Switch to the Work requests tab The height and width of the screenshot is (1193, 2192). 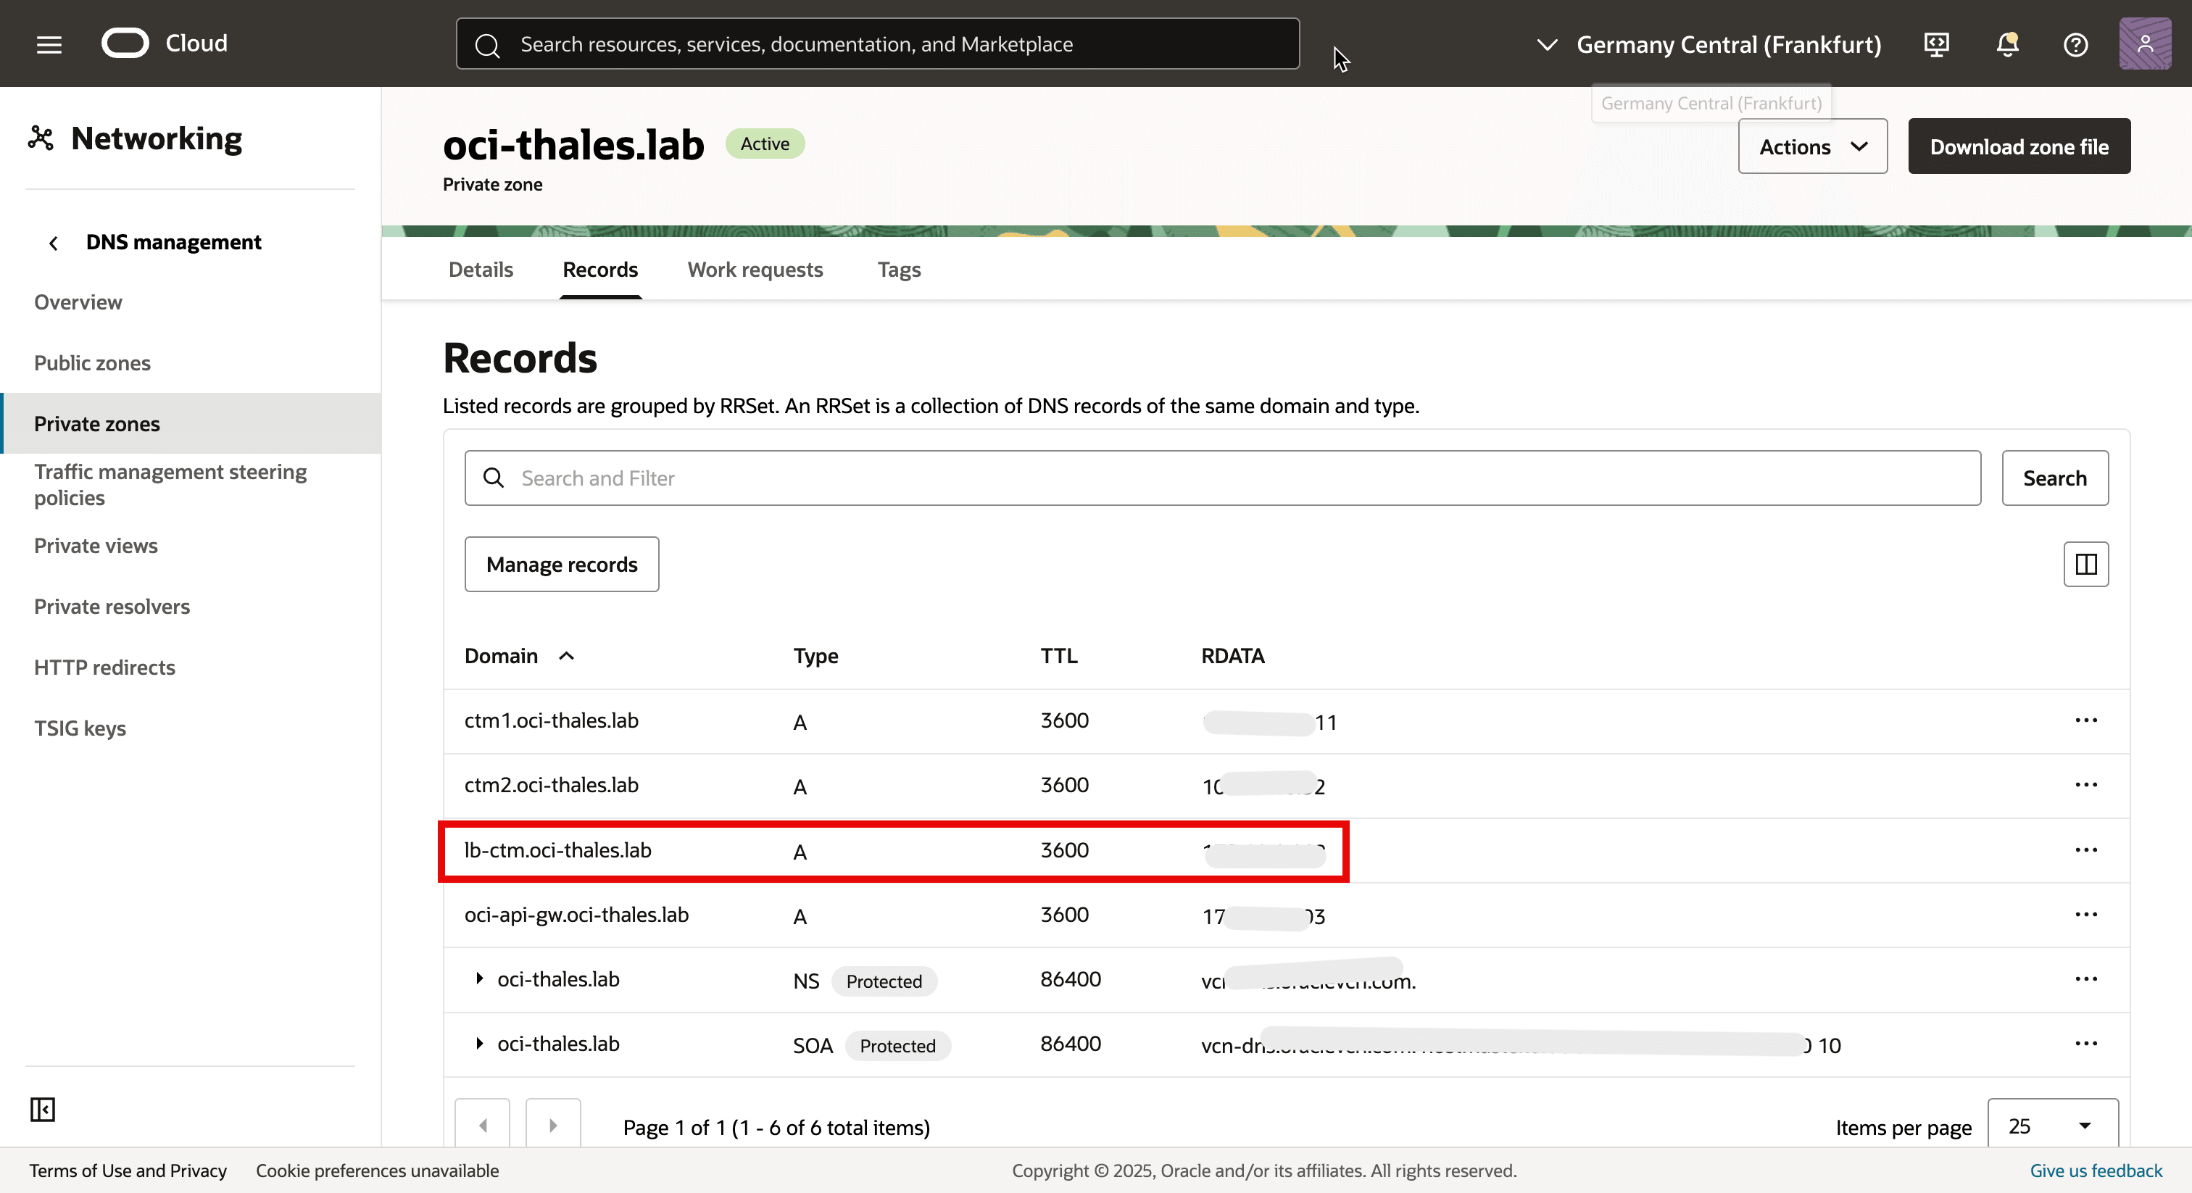755,270
